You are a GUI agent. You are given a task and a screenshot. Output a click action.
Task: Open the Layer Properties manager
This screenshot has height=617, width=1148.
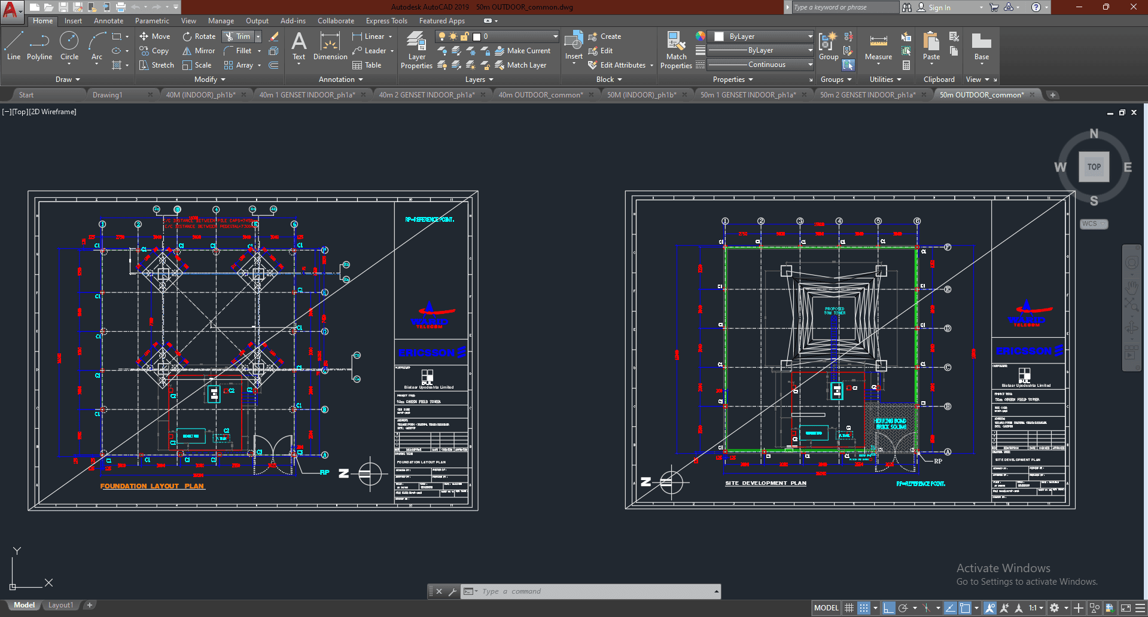click(x=416, y=50)
